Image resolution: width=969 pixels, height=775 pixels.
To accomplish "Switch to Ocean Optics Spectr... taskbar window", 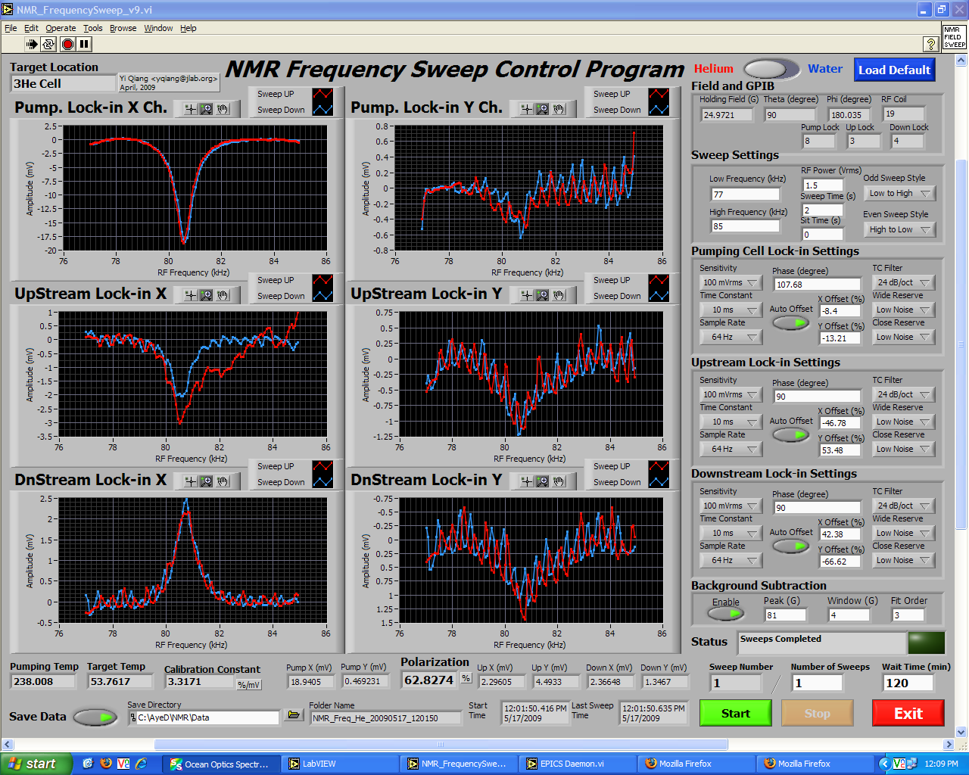I will point(221,764).
